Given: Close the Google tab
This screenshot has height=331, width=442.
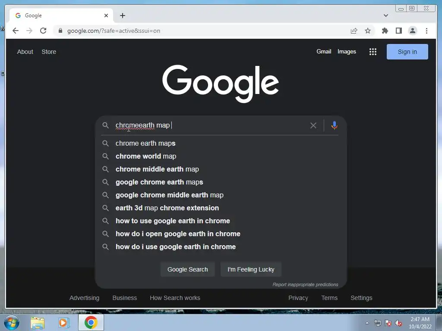Looking at the screenshot, I should (x=106, y=16).
